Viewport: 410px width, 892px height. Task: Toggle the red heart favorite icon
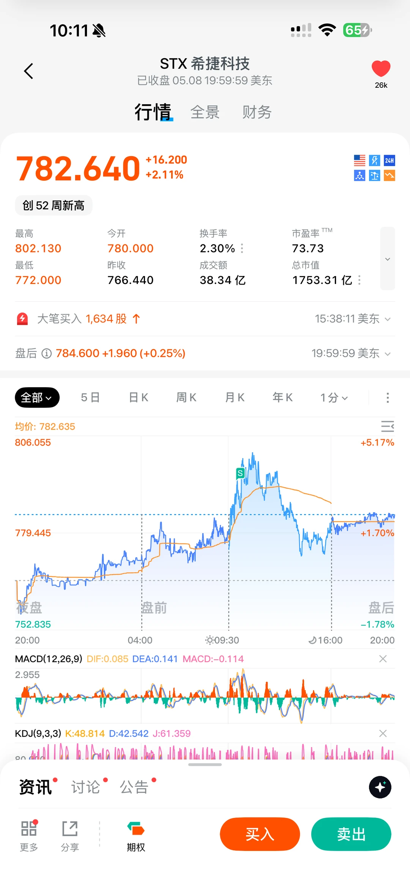click(381, 68)
